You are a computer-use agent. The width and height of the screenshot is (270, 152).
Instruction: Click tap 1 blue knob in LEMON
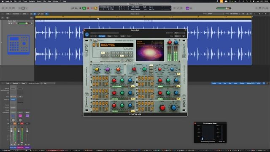[130, 80]
